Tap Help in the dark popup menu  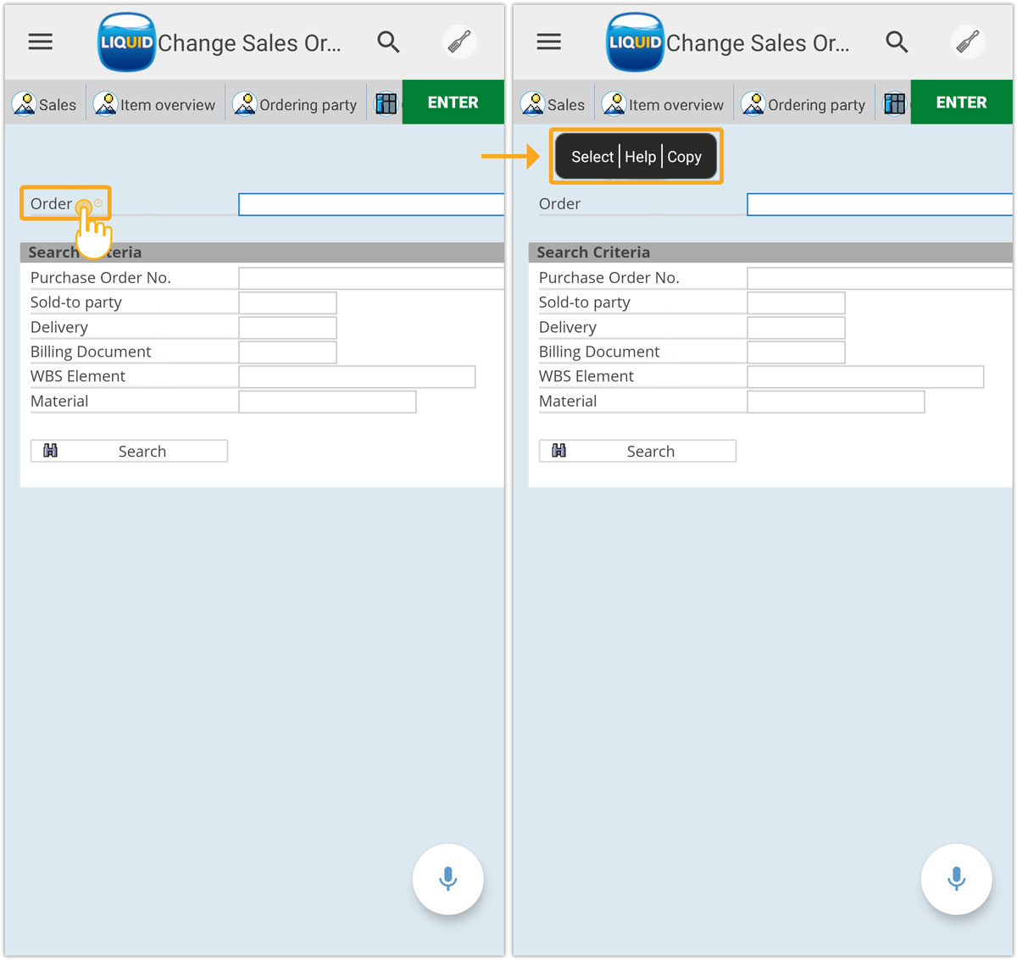640,157
